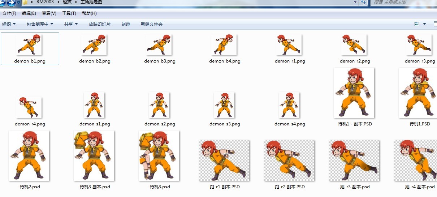Image resolution: width=437 pixels, height=197 pixels.
Task: Select the demon_s4.png image thumbnail
Action: pyautogui.click(x=289, y=105)
